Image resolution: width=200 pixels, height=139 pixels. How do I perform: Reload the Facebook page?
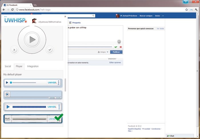click(x=12, y=10)
